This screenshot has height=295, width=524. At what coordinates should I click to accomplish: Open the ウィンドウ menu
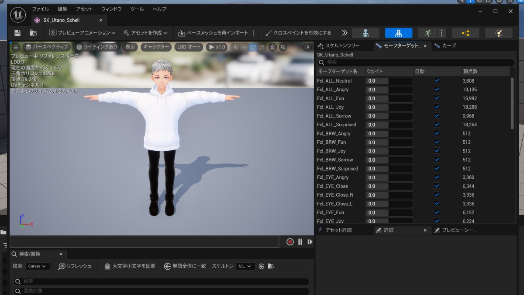pyautogui.click(x=111, y=9)
